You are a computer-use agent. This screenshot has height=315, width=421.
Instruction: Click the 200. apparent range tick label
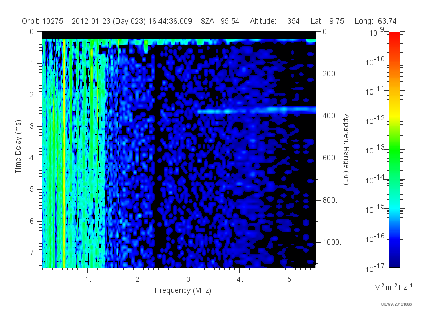330,73
